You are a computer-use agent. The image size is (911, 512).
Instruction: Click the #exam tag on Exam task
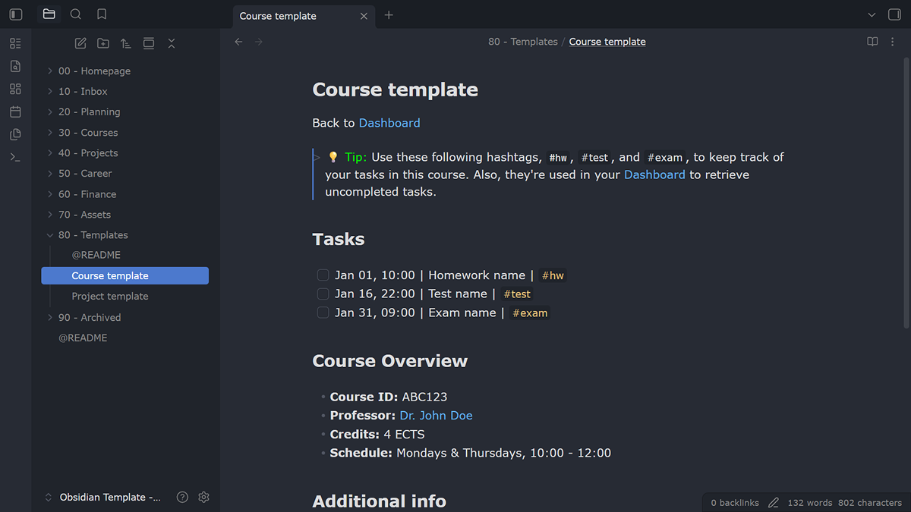pyautogui.click(x=530, y=313)
